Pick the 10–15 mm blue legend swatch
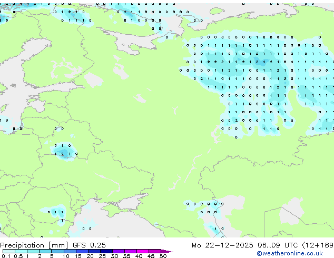Viewport: 334px width, 258px height. 70,251
